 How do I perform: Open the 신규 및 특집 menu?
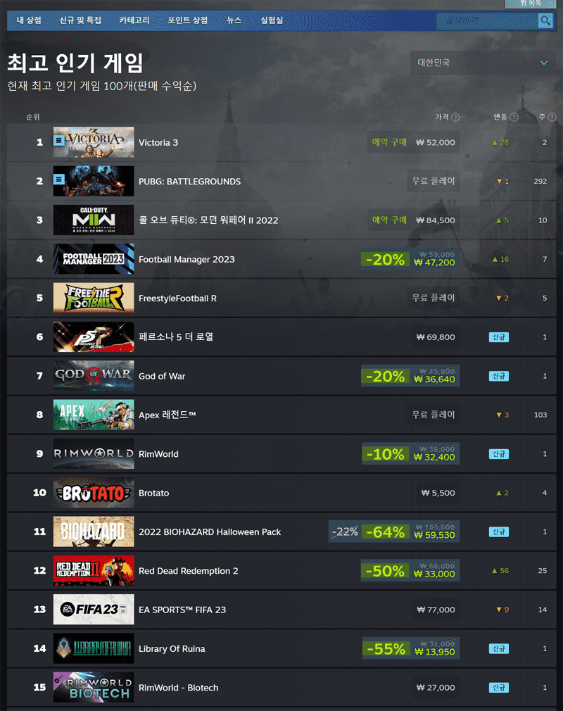click(80, 20)
